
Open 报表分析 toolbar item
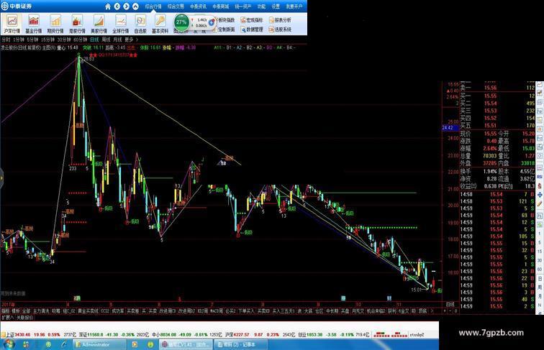281,20
